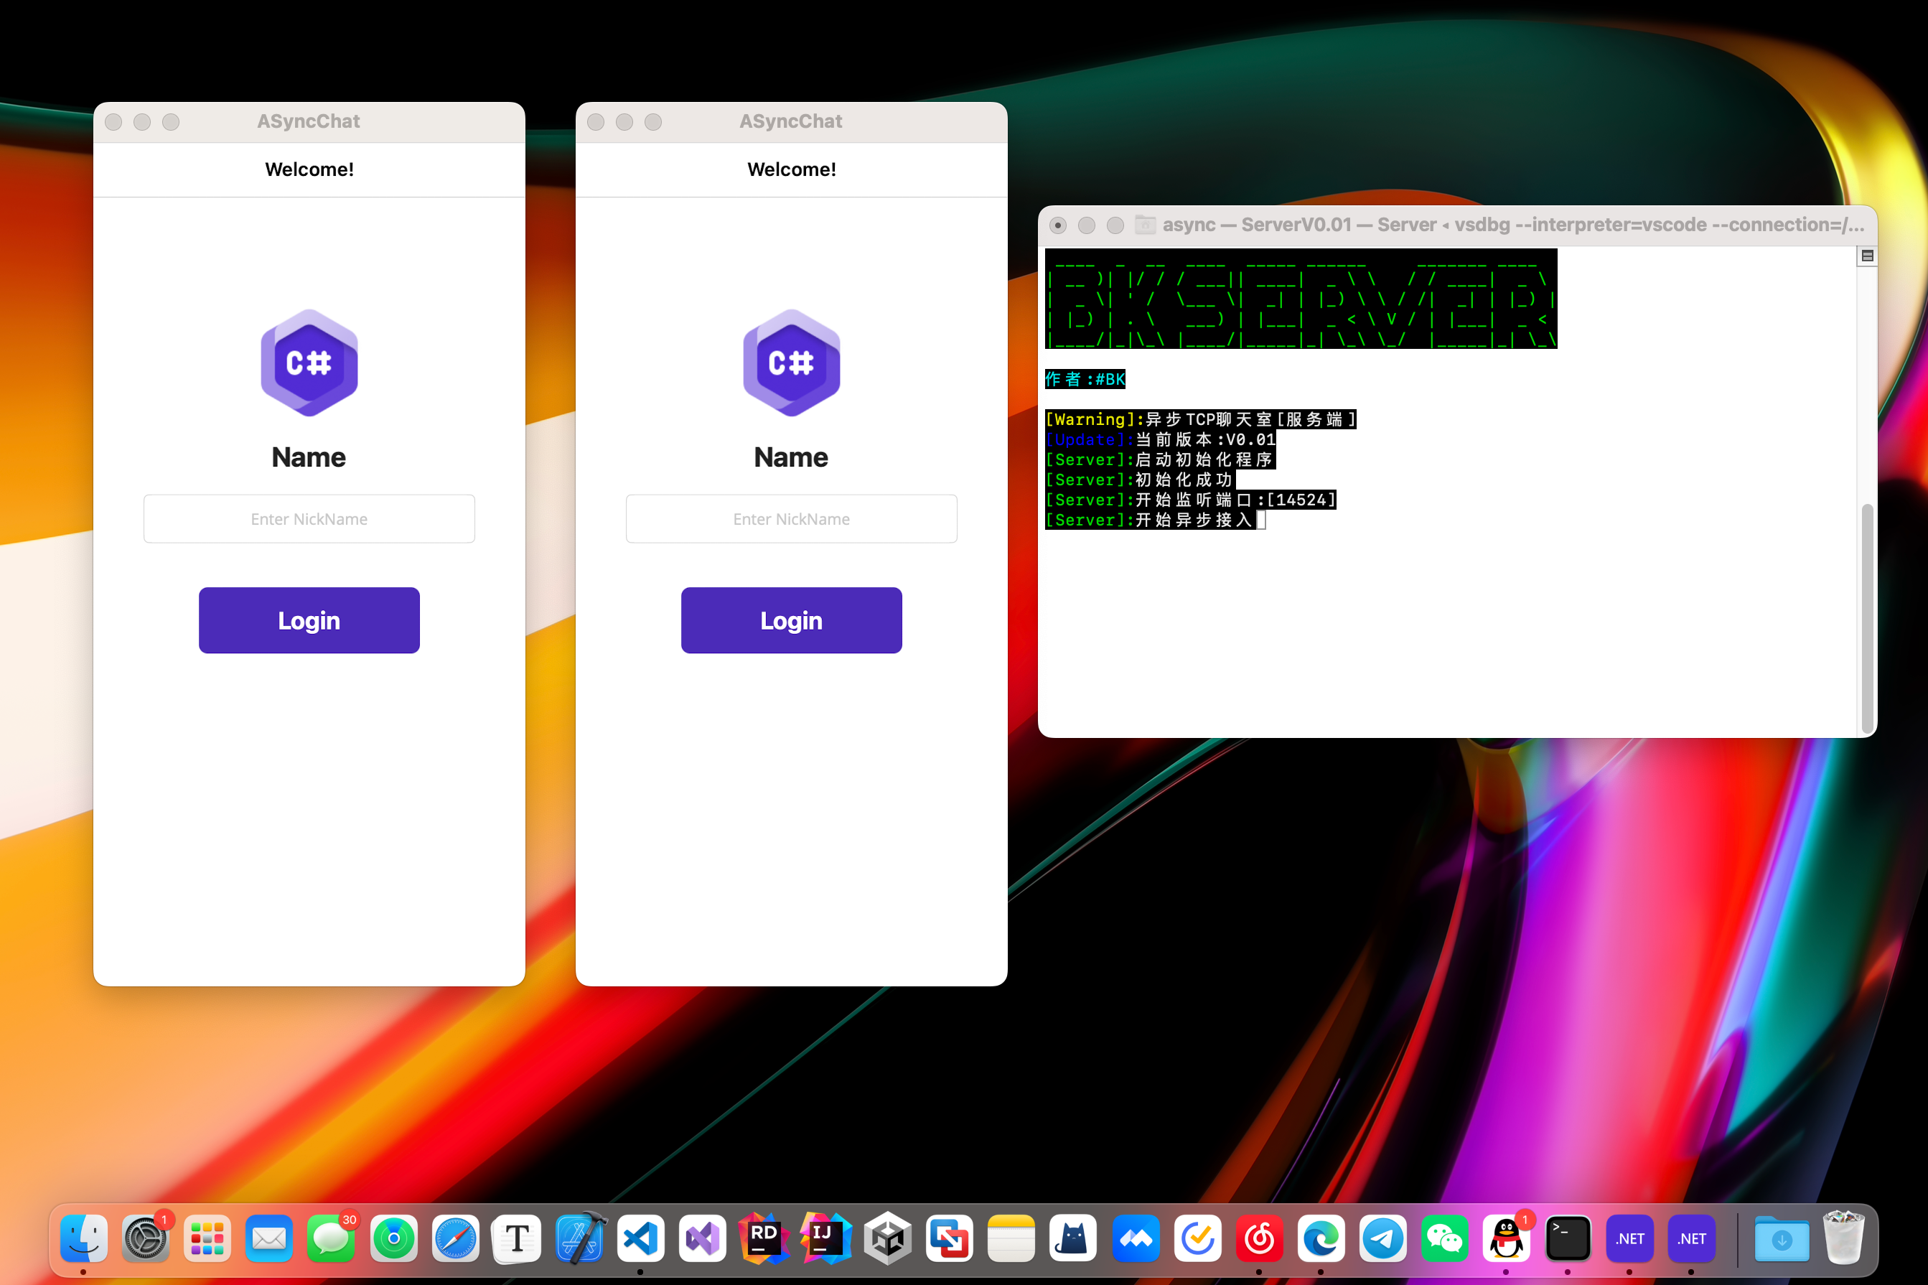Open the TickTick checkmark icon
Screen dimensions: 1928x1285
pyautogui.click(x=1197, y=1238)
